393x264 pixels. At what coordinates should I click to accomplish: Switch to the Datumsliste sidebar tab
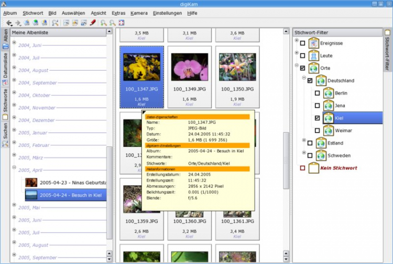coord(5,70)
